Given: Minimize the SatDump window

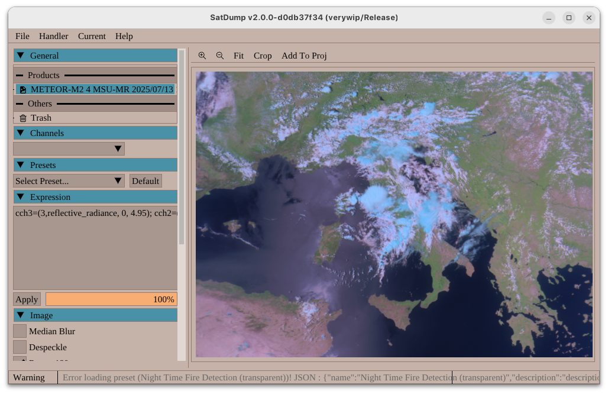Looking at the screenshot, I should [x=549, y=18].
